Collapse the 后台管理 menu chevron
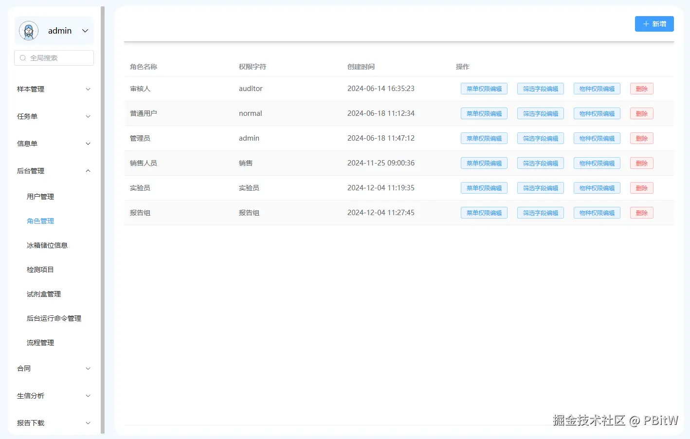This screenshot has width=690, height=439. tap(88, 171)
